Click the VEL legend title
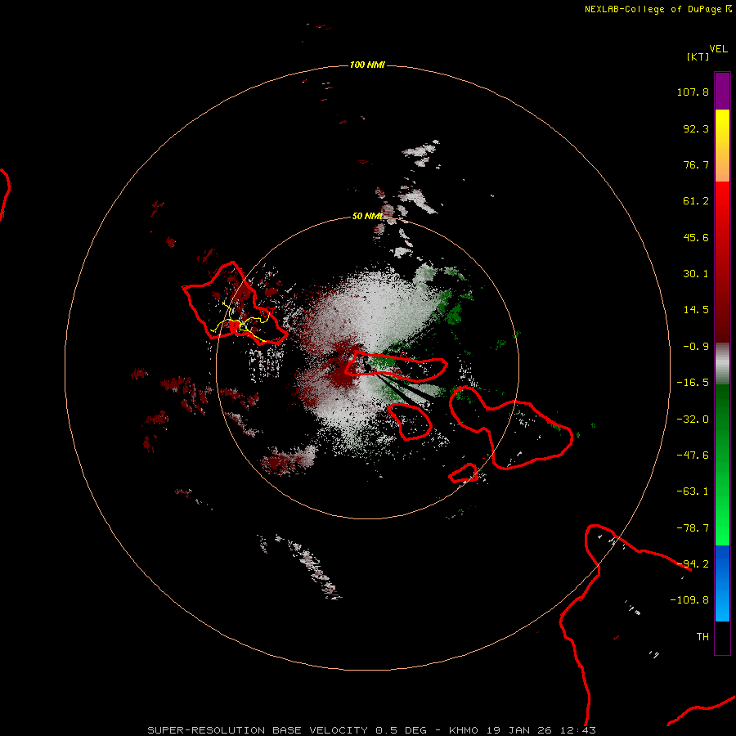 pyautogui.click(x=718, y=49)
